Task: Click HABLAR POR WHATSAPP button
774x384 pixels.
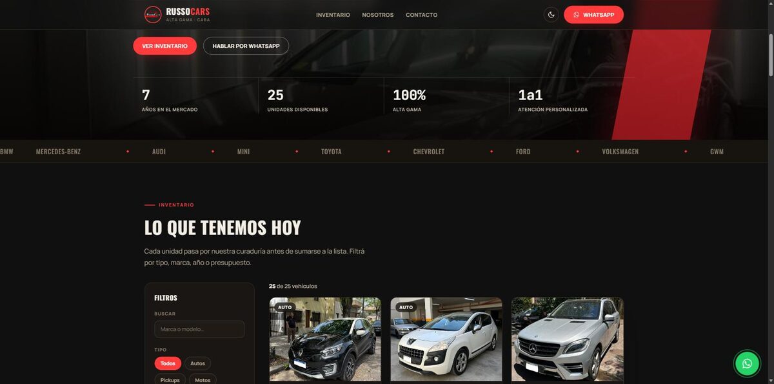Action: point(246,46)
